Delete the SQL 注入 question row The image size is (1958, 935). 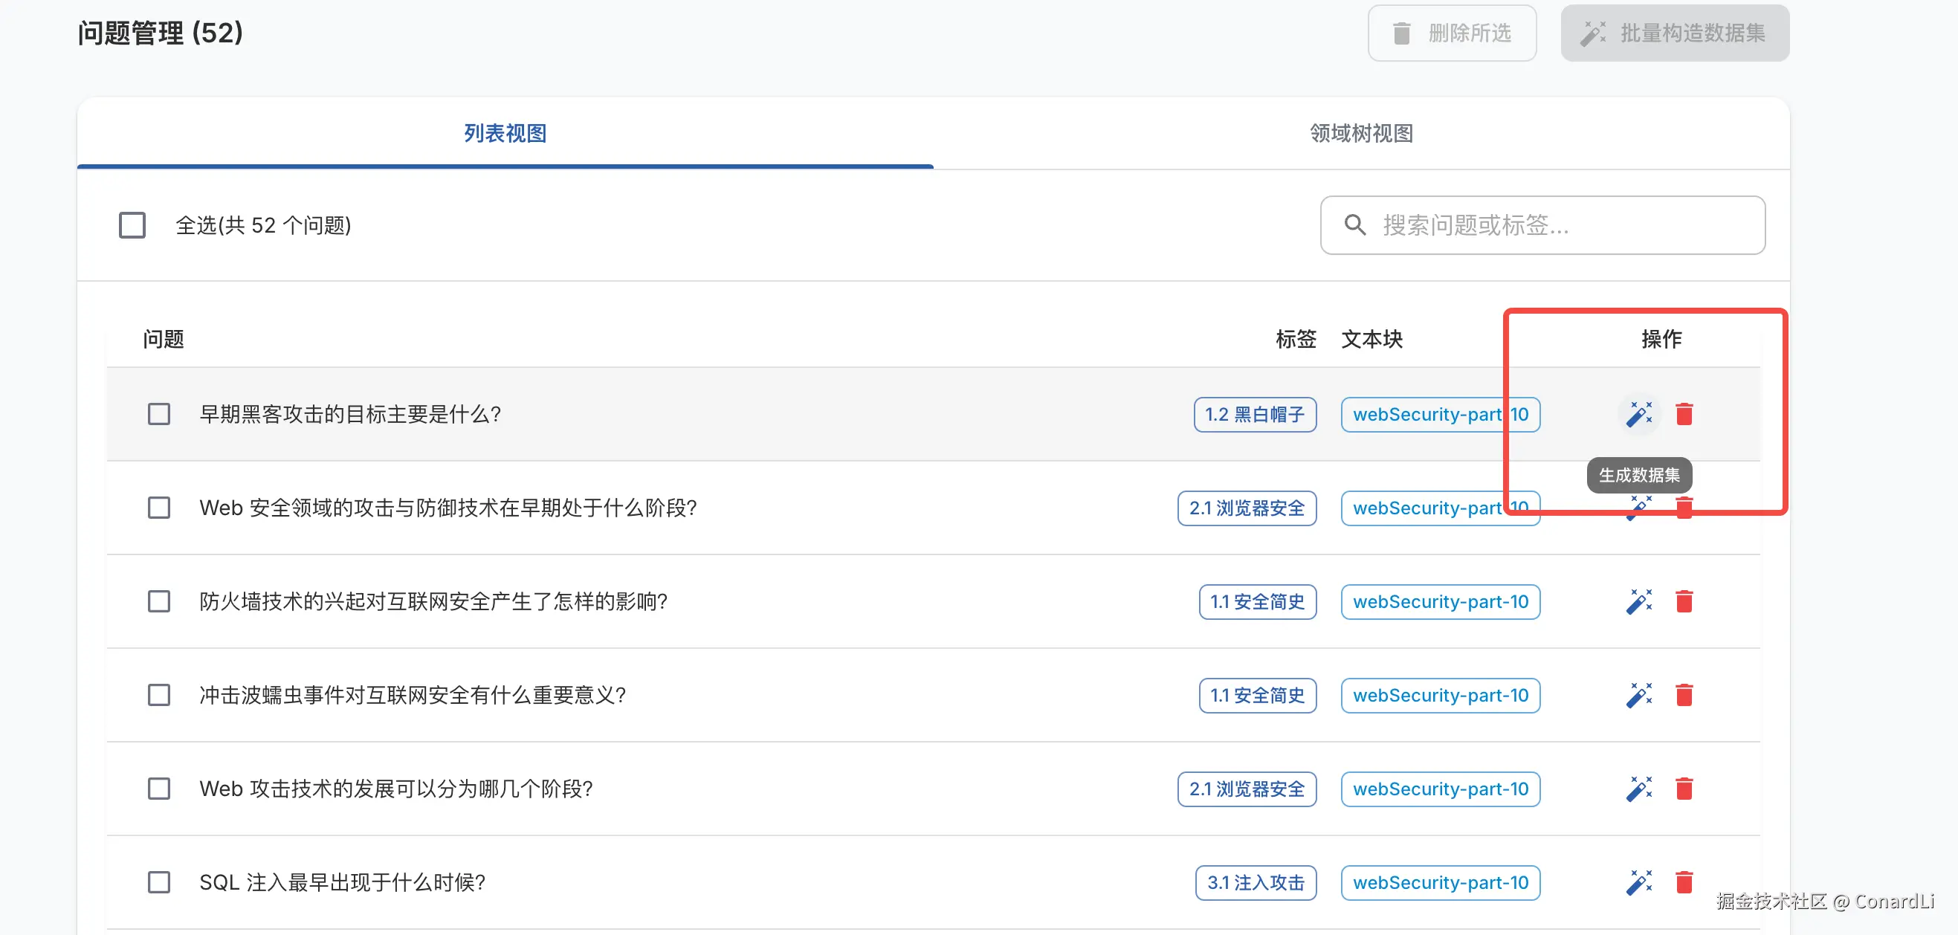(x=1684, y=881)
